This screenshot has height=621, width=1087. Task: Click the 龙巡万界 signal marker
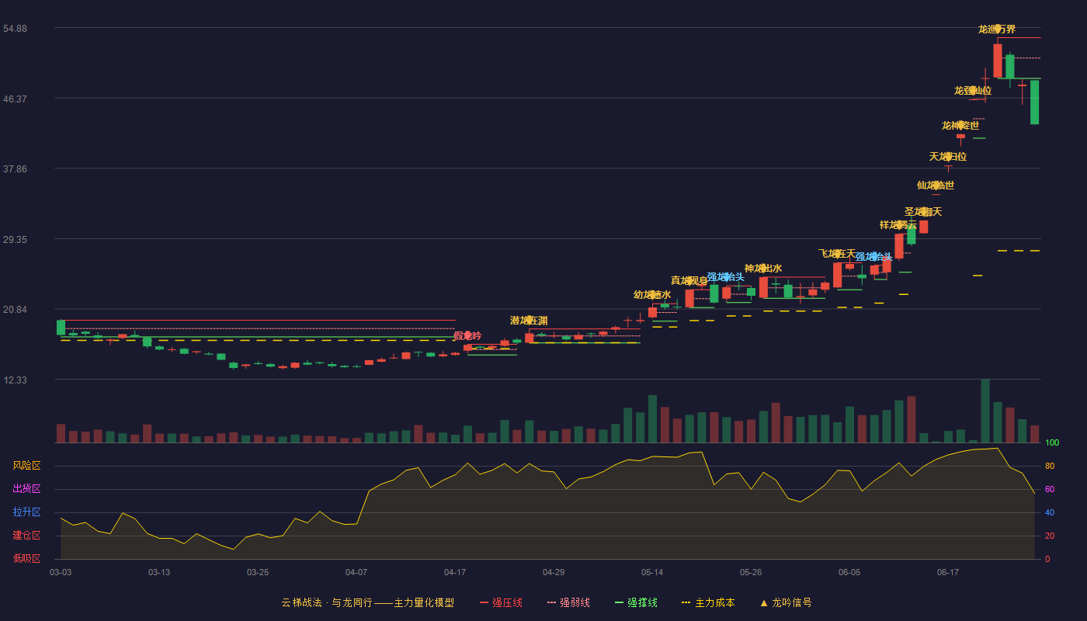[997, 29]
